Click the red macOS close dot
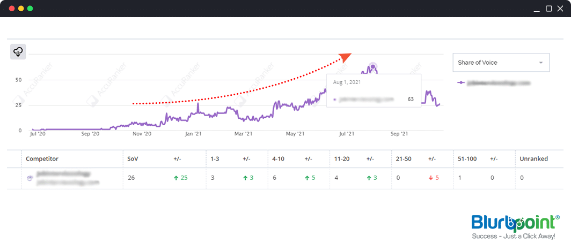 tap(12, 9)
